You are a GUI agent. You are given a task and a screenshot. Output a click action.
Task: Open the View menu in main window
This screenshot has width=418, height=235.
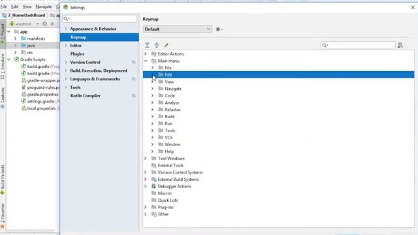pyautogui.click(x=27, y=7)
